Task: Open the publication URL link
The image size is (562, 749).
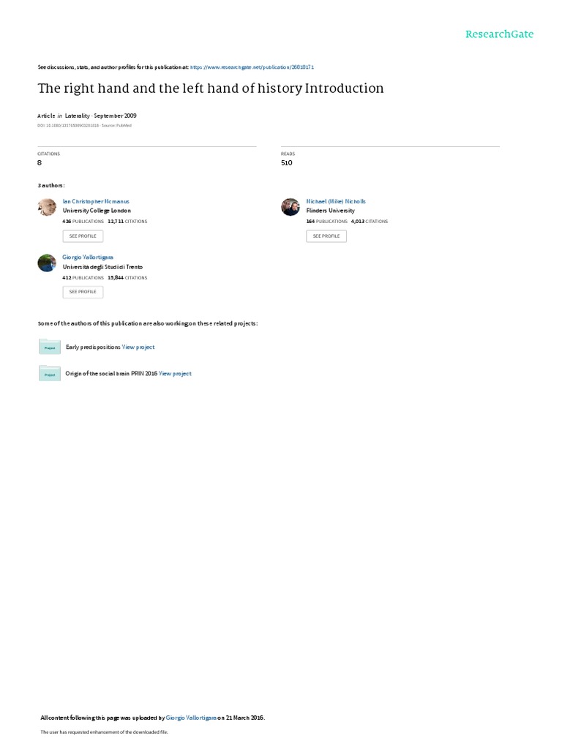Action: coord(252,67)
